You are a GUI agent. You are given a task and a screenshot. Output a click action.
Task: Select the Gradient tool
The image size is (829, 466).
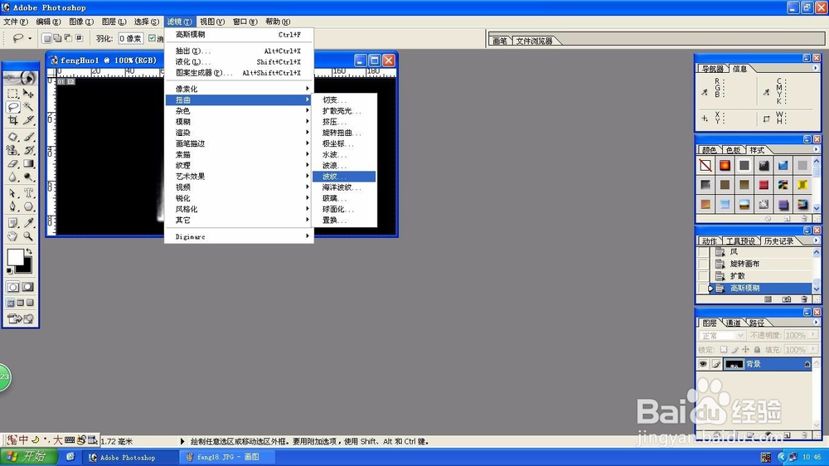(28, 163)
